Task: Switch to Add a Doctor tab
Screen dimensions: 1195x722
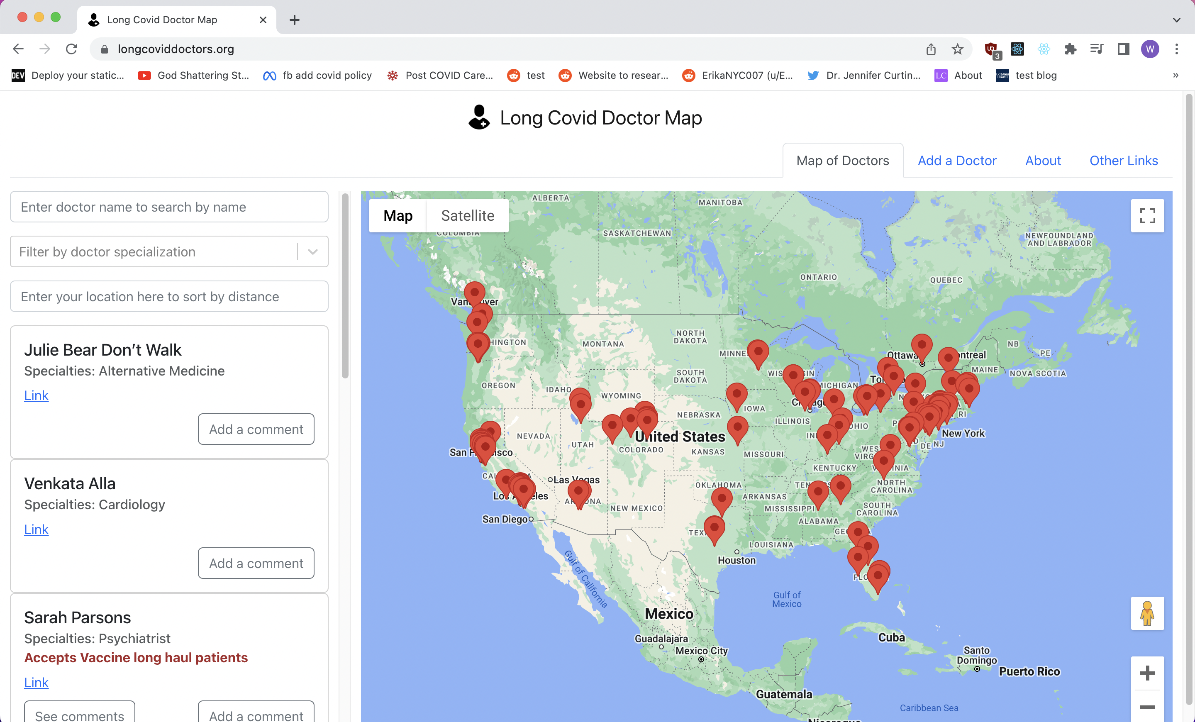Action: pyautogui.click(x=957, y=161)
